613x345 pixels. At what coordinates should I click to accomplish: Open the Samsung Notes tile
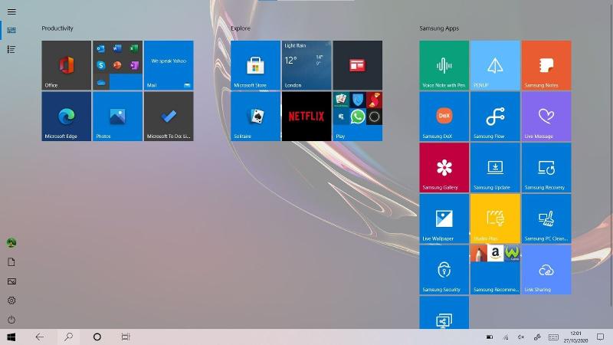coord(546,65)
